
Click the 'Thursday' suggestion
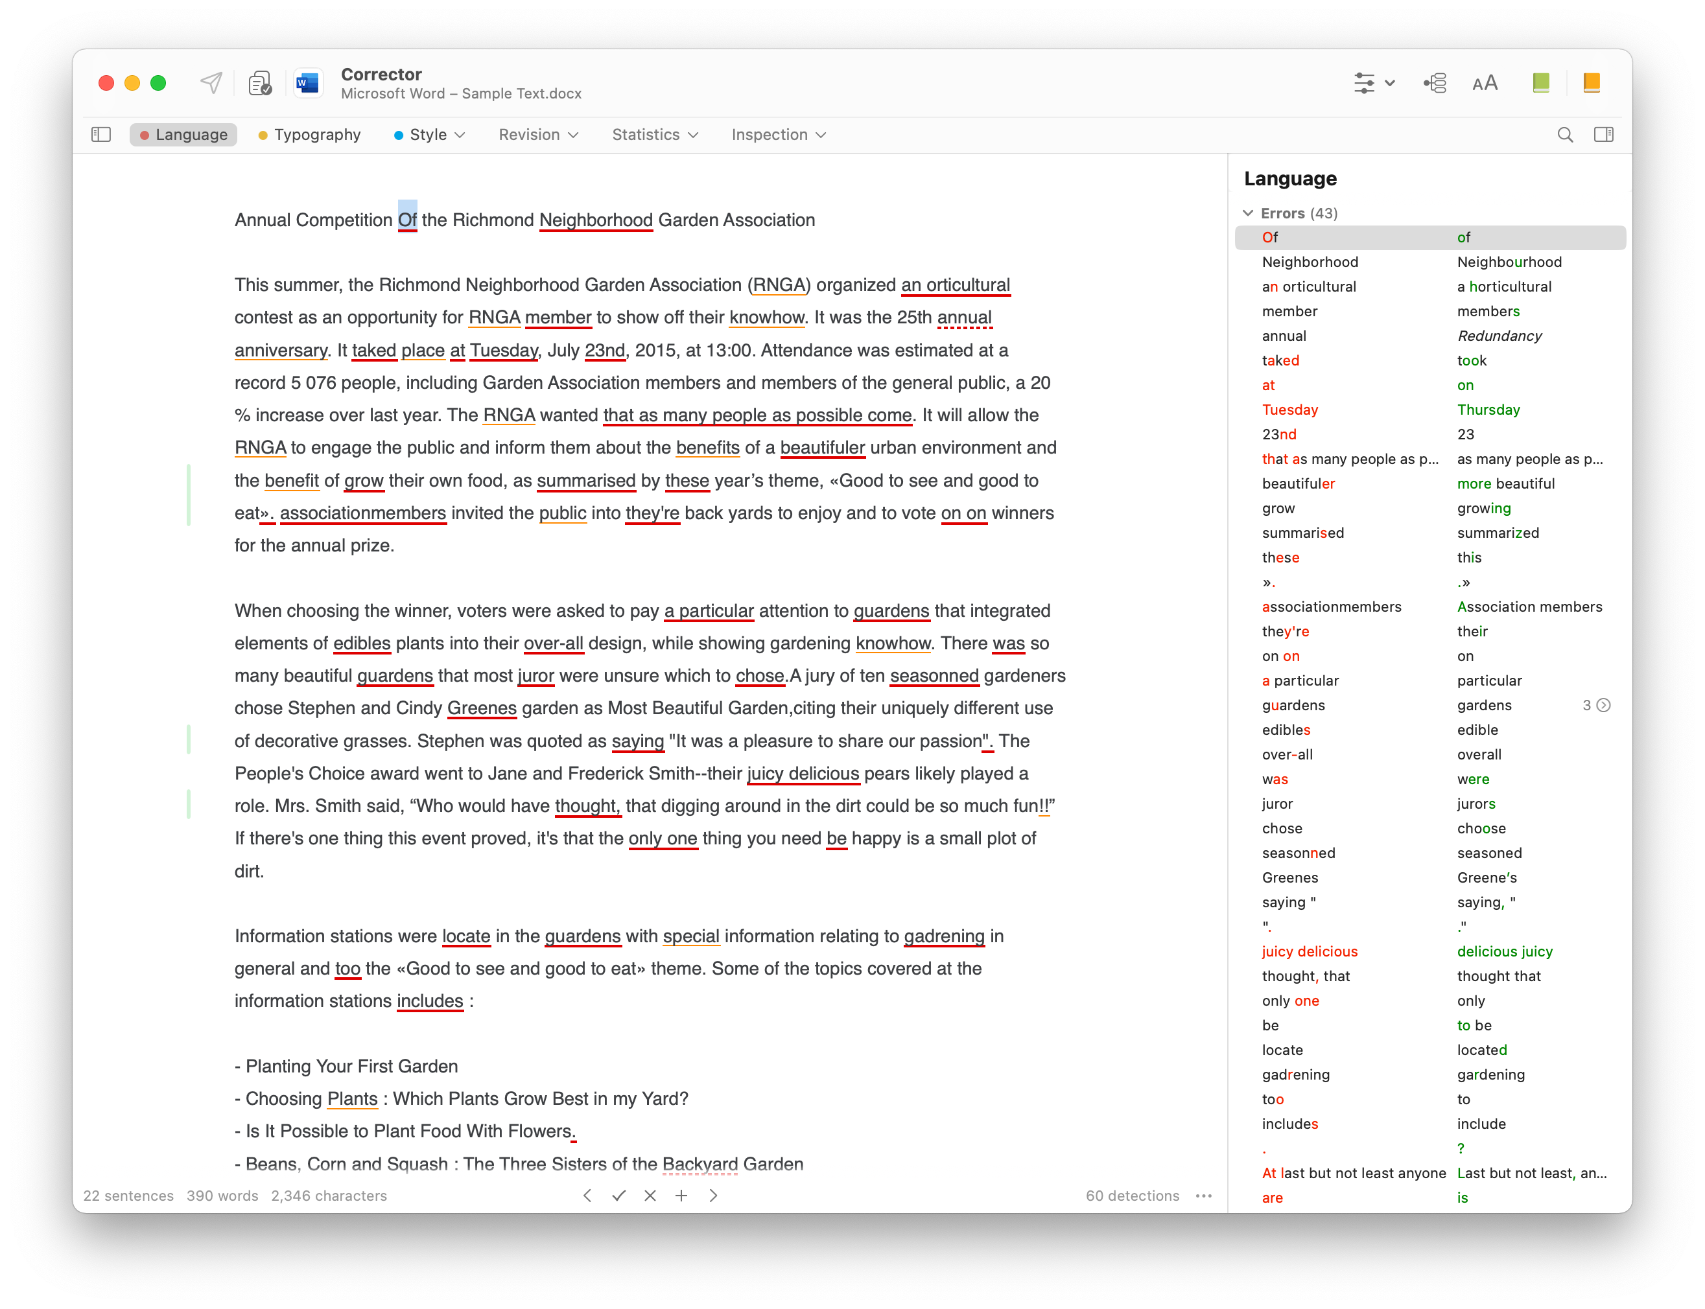click(1488, 410)
